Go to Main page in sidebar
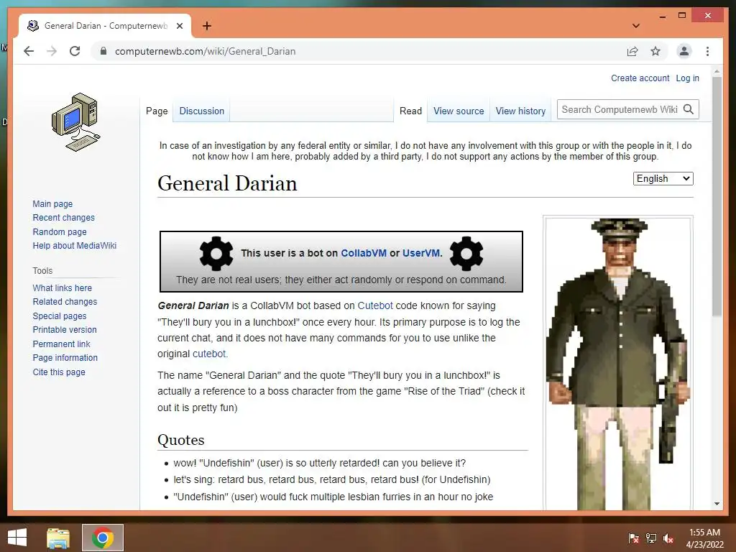The width and height of the screenshot is (736, 552). [x=52, y=203]
